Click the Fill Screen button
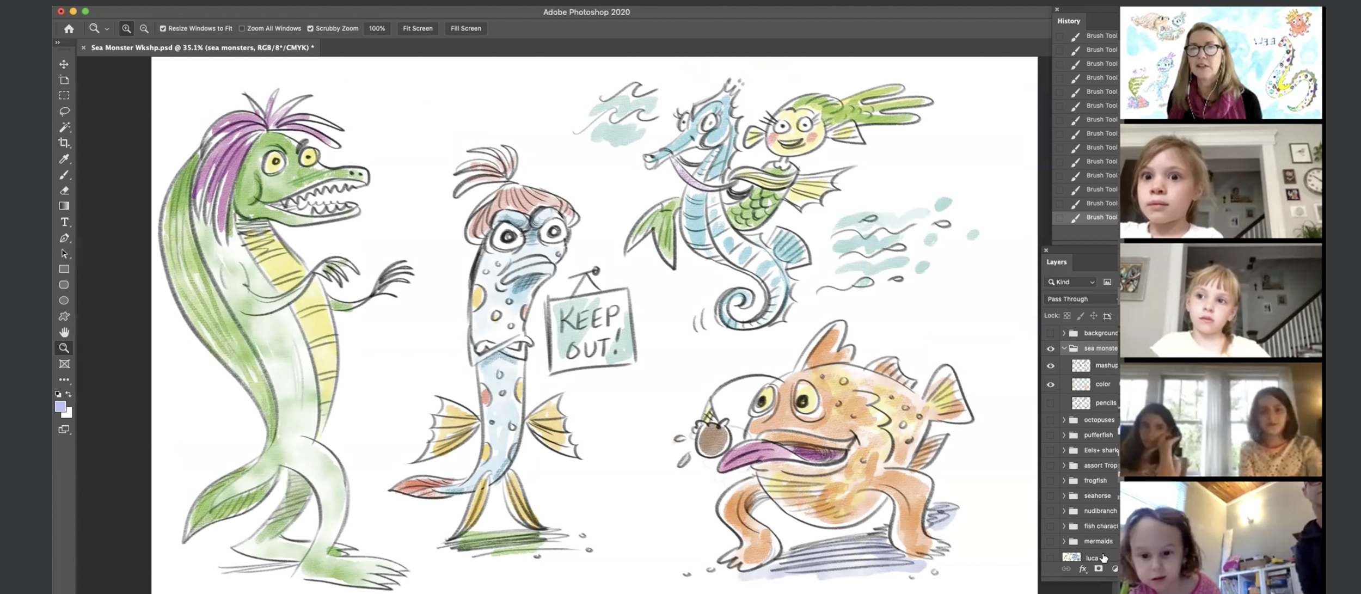Image resolution: width=1361 pixels, height=594 pixels. pyautogui.click(x=465, y=28)
